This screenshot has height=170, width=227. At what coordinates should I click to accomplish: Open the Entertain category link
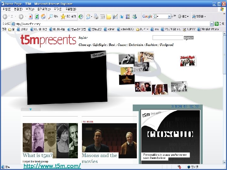pos(136,45)
